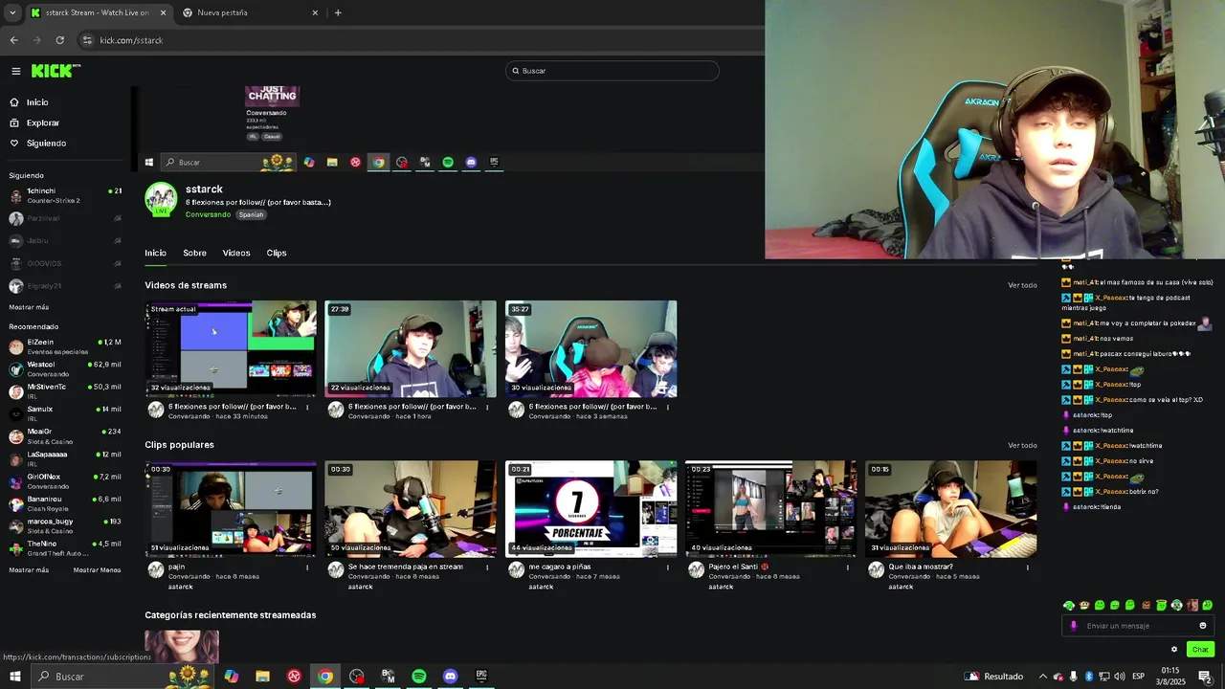Open options for 'Que iba a mostrar?' clip
The height and width of the screenshot is (689, 1225).
pyautogui.click(x=1028, y=567)
